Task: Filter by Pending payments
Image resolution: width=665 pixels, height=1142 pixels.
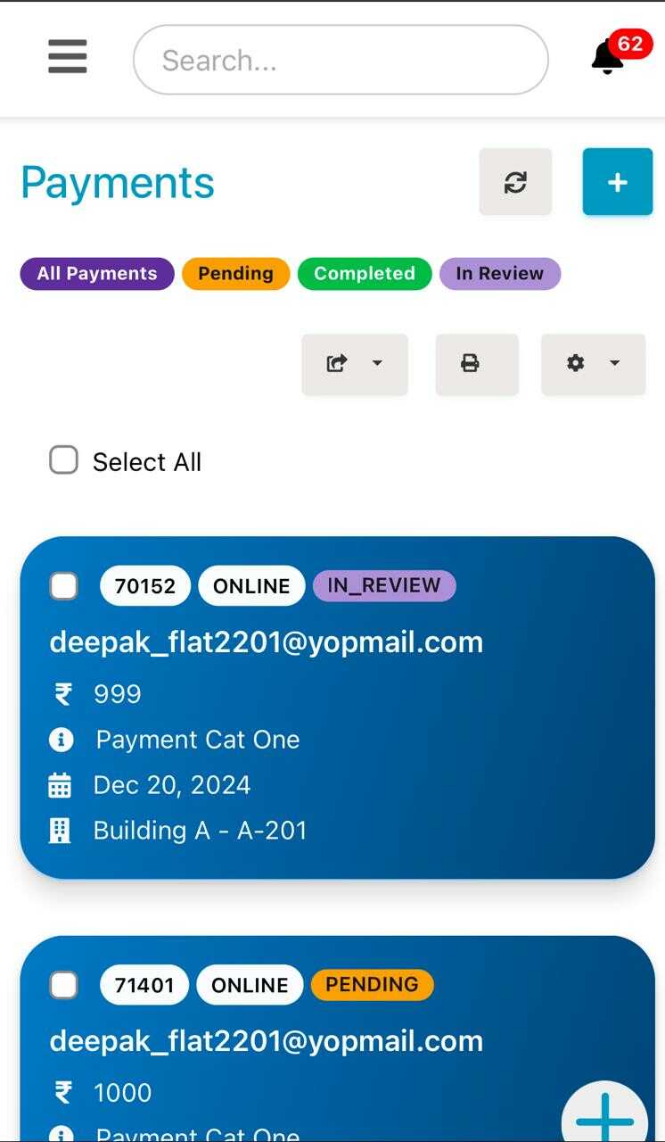Action: [x=236, y=274]
